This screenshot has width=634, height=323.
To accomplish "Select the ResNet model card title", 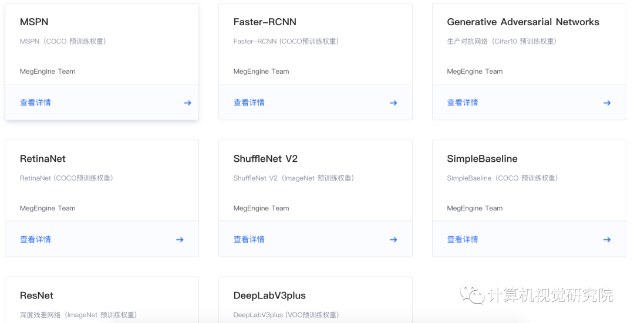I will 36,295.
